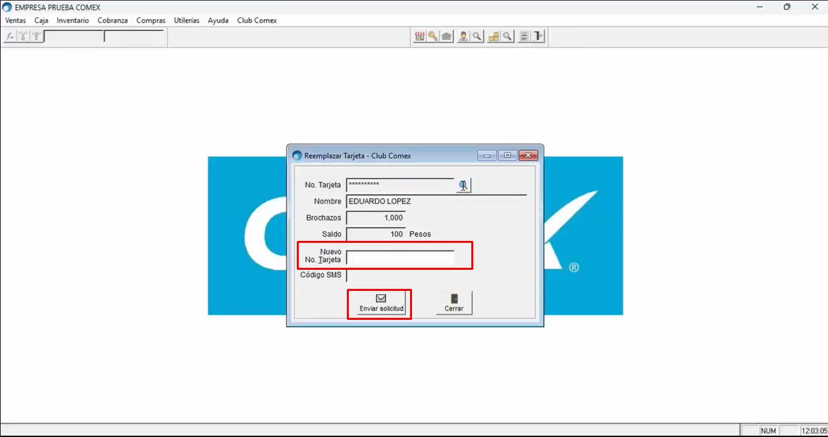Image resolution: width=828 pixels, height=437 pixels.
Task: Open the store/point of sale toolbar icon
Action: [419, 37]
